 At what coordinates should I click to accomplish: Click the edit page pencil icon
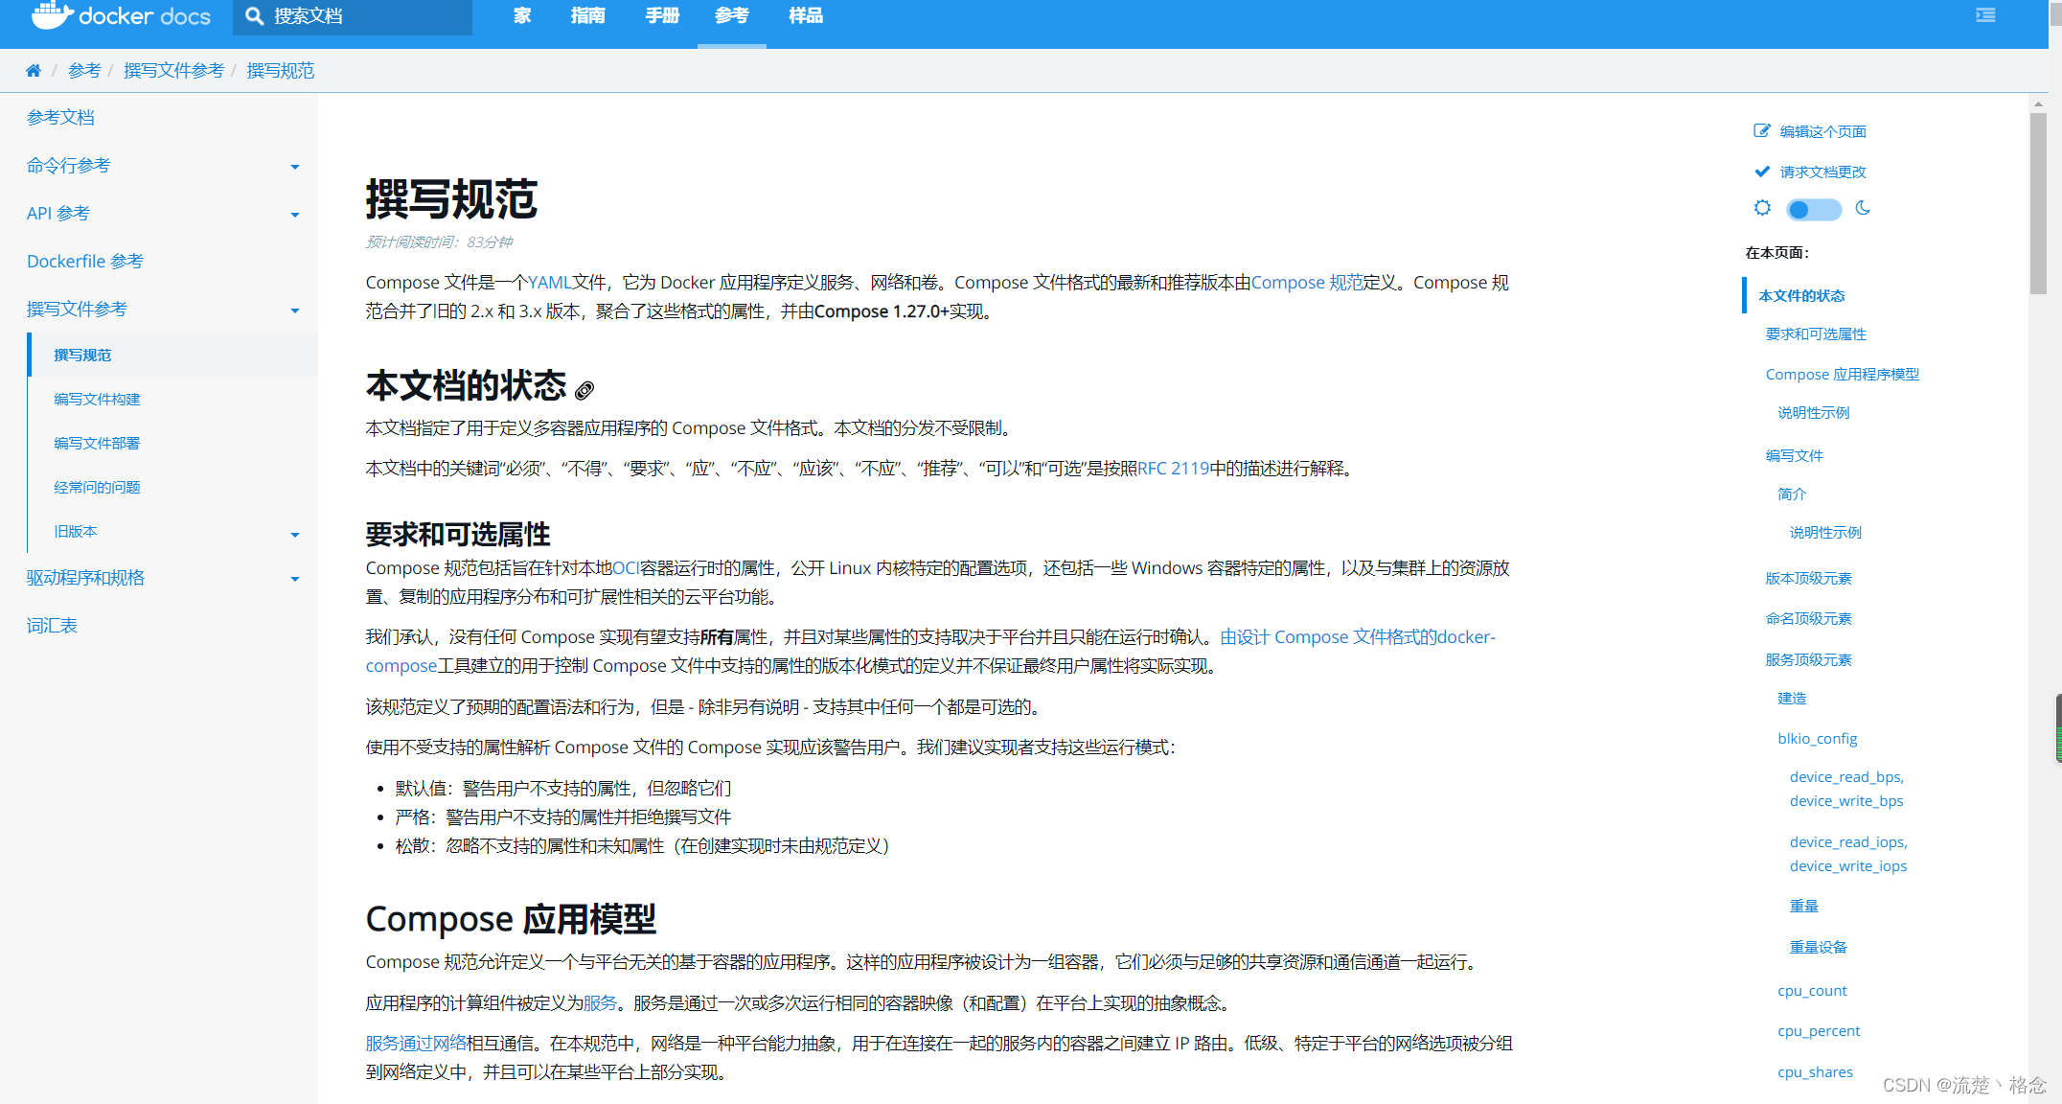pos(1762,131)
